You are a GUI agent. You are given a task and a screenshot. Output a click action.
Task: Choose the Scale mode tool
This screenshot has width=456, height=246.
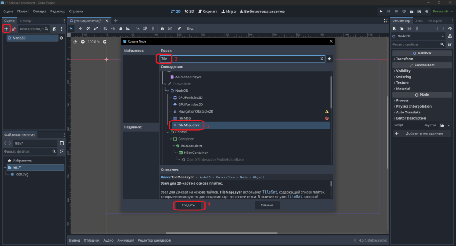click(x=96, y=28)
